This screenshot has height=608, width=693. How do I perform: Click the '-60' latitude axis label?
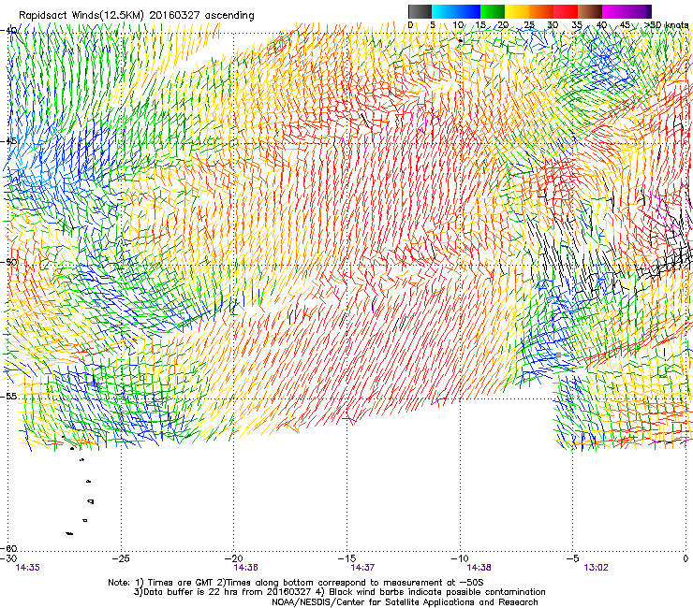click(9, 548)
